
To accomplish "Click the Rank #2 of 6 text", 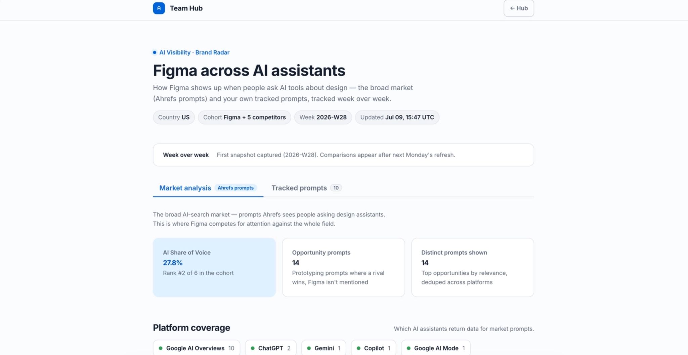I will pyautogui.click(x=198, y=273).
